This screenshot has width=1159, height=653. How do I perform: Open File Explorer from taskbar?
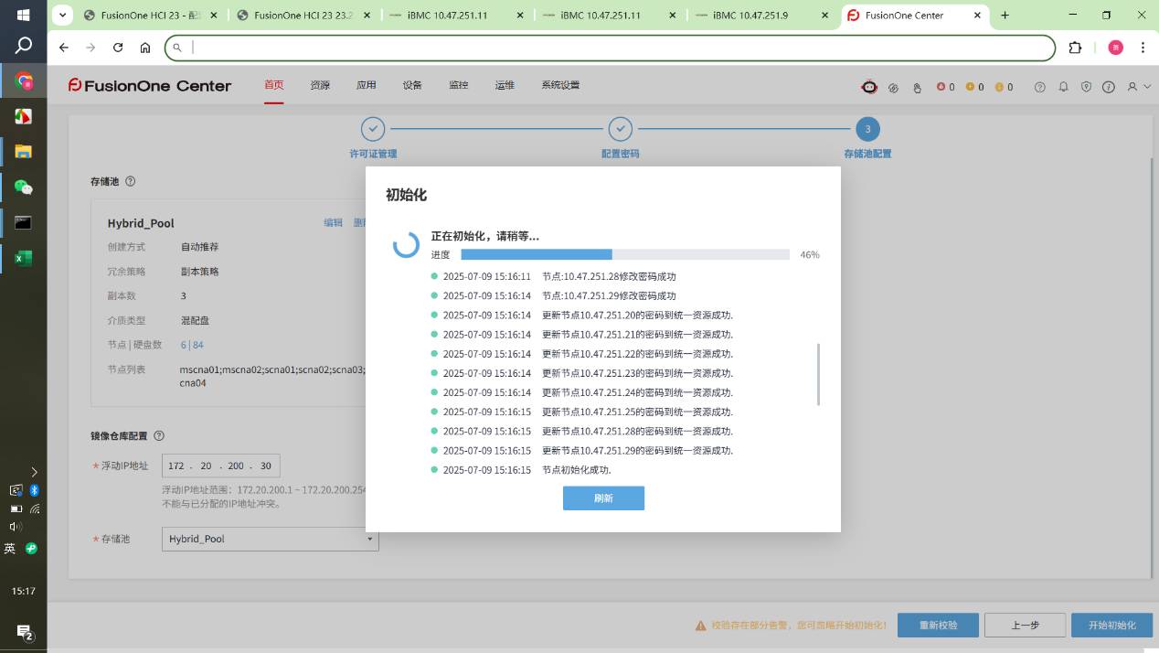(x=24, y=151)
